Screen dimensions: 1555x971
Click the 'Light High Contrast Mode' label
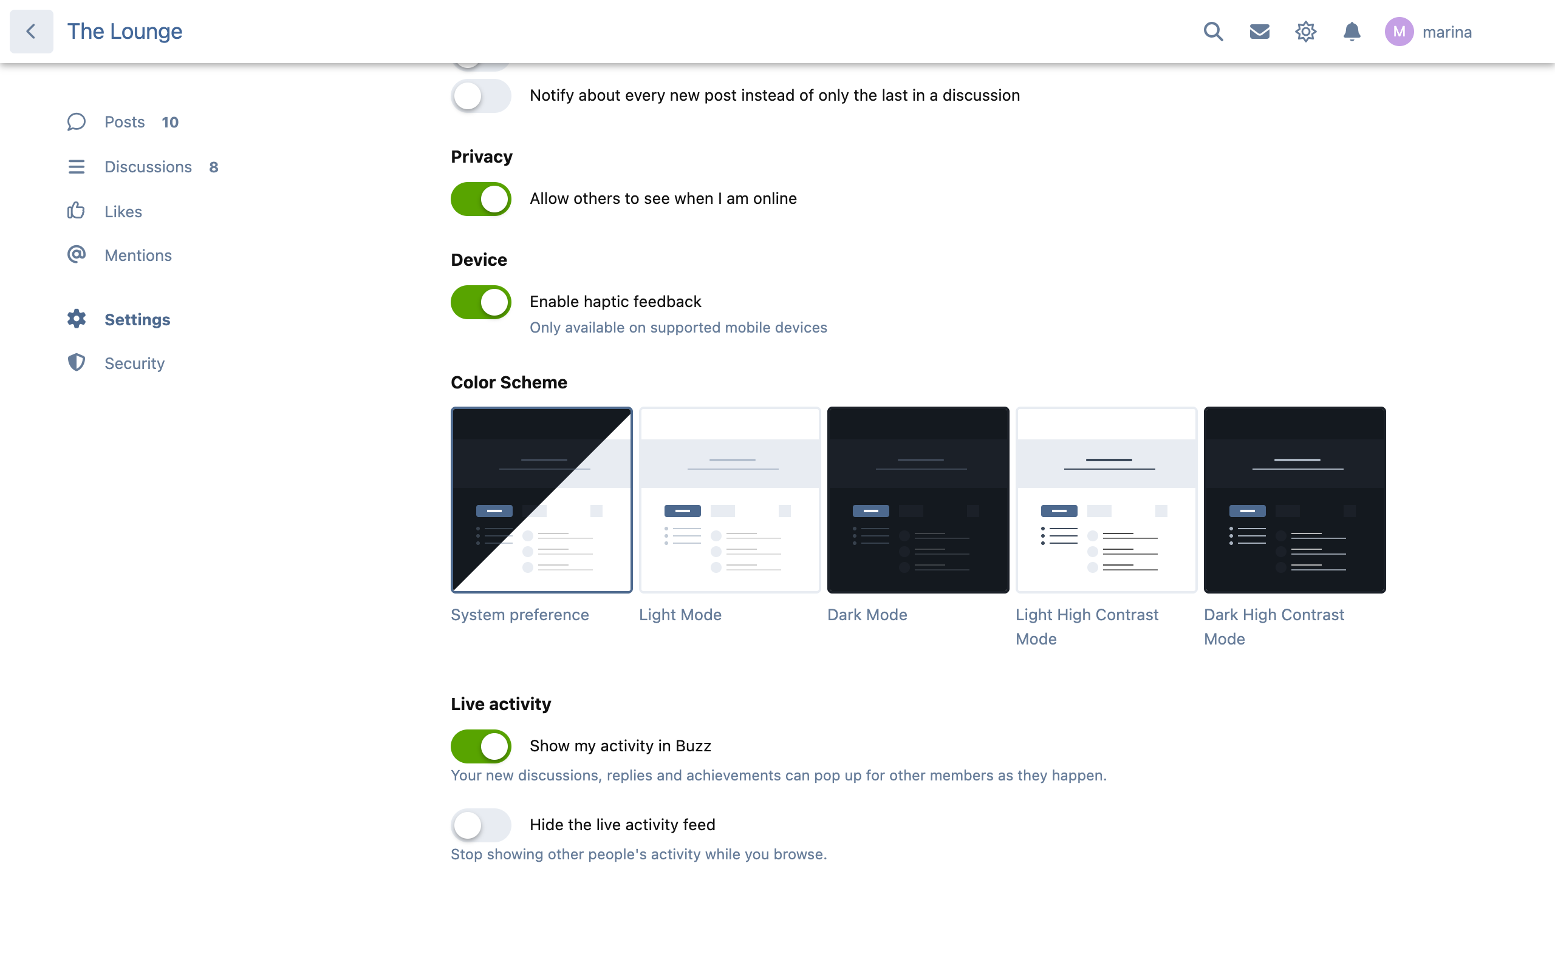click(1087, 627)
